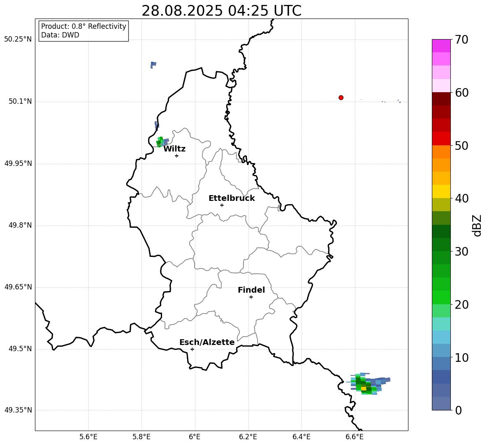The height and width of the screenshot is (445, 487).
Task: Click the red dot marker on the map
Action: (x=341, y=98)
